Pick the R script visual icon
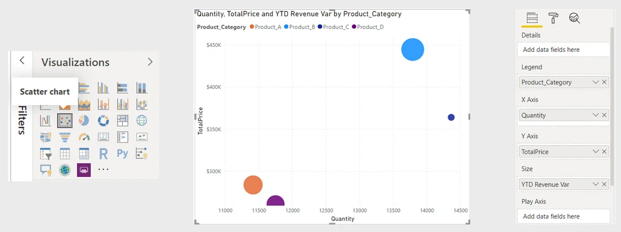Image resolution: width=621 pixels, height=232 pixels. click(x=103, y=154)
